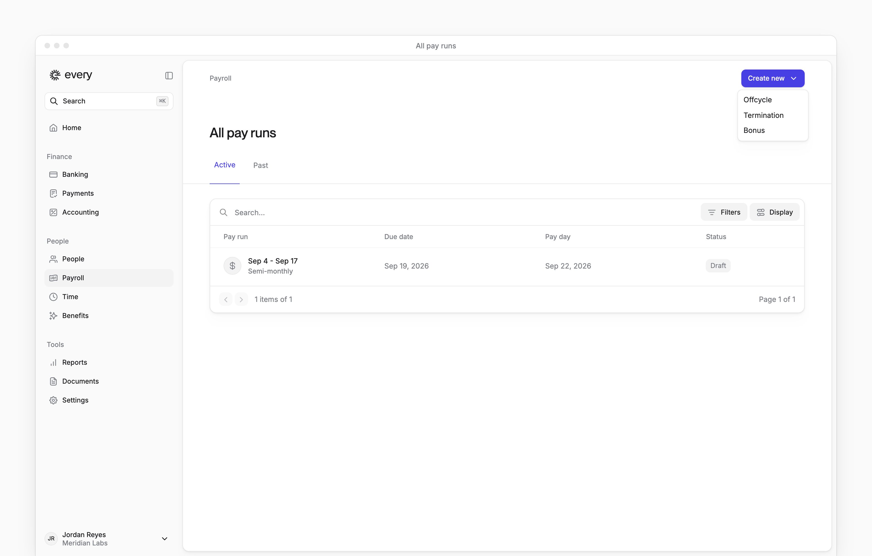
Task: Click the Draft status badge
Action: click(x=718, y=266)
